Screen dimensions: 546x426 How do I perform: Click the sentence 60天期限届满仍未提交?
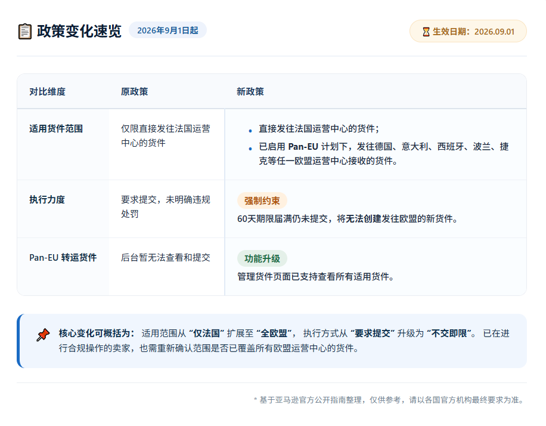tap(347, 219)
